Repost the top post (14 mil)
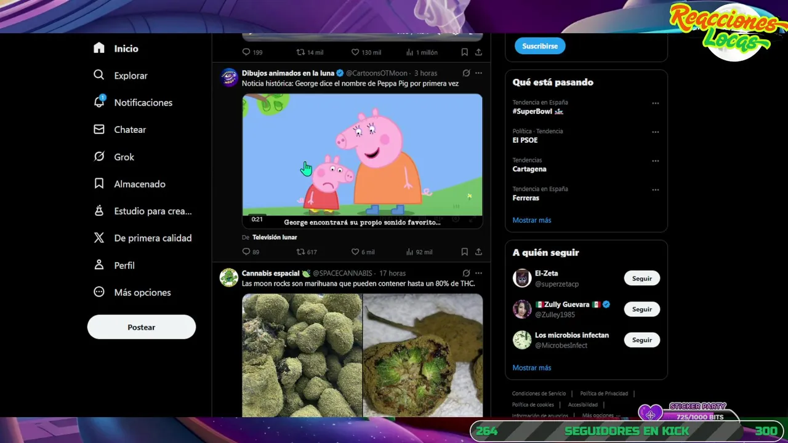788x443 pixels. pyautogui.click(x=301, y=52)
